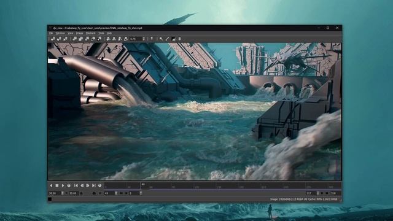Viewport: 393px width, 221px height.
Task: Open the Playback menu
Action: click(91, 33)
